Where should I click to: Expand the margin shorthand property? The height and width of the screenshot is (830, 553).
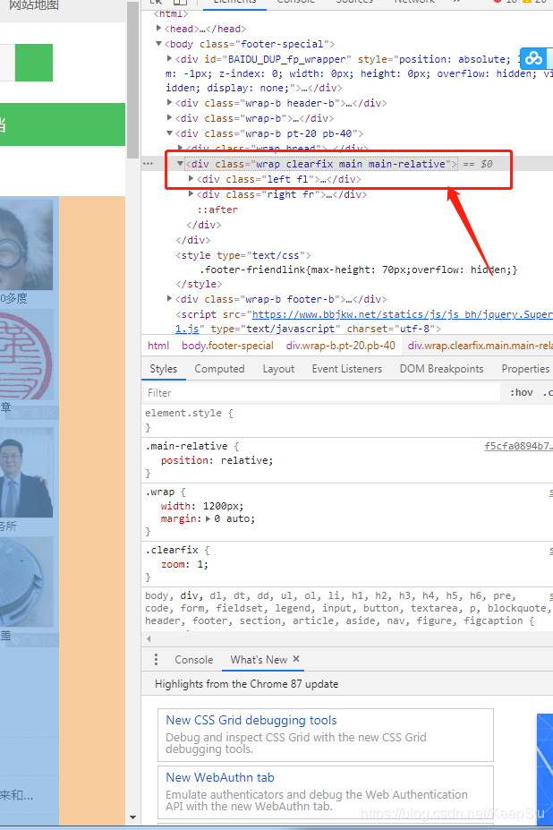pyautogui.click(x=208, y=519)
